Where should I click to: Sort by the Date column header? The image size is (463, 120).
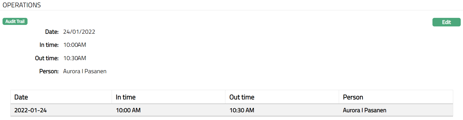[x=21, y=97]
